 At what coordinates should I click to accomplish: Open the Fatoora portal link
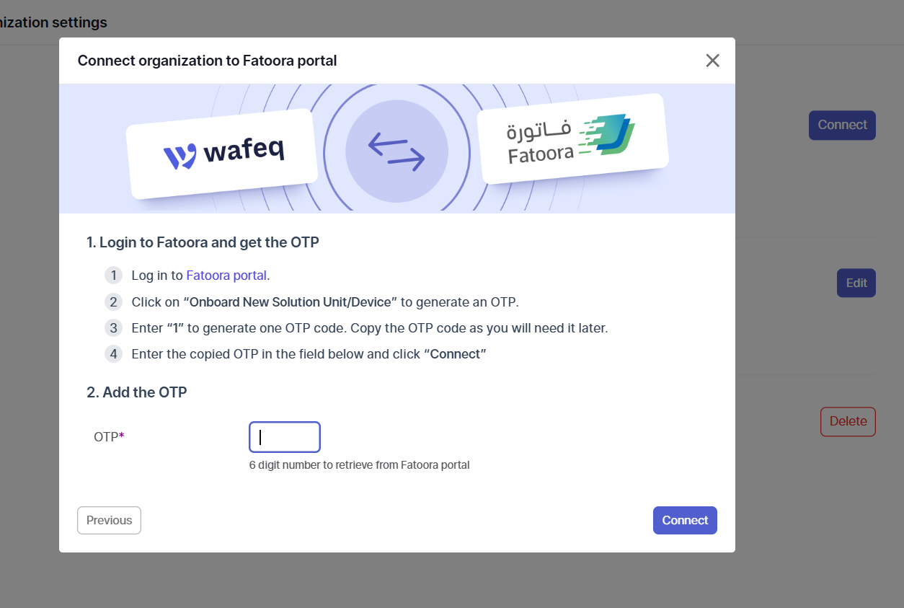point(226,276)
